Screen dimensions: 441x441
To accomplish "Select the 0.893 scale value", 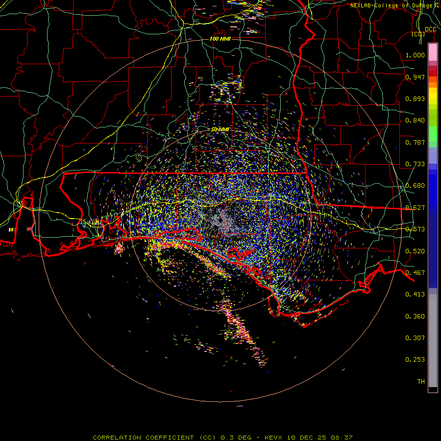I will pos(415,98).
